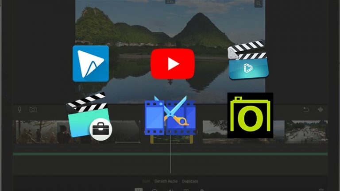The width and height of the screenshot is (340, 191).
Task: Open the blue clapperboard film-strip app icon
Action: [x=248, y=60]
